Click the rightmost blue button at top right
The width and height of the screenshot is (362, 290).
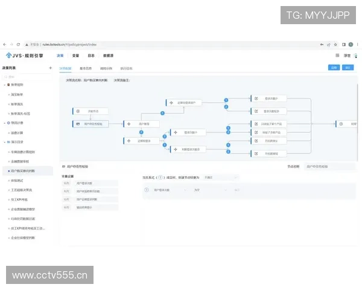pos(348,68)
